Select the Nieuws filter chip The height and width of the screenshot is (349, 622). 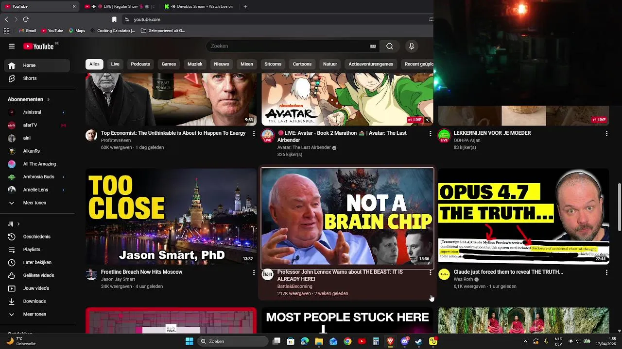click(221, 64)
